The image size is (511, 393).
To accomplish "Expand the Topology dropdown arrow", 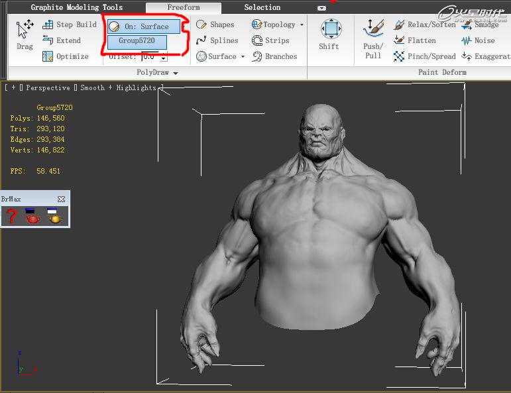I will pos(302,25).
